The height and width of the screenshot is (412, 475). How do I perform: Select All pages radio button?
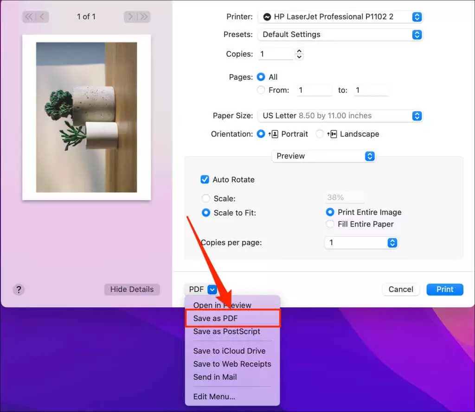click(x=261, y=77)
